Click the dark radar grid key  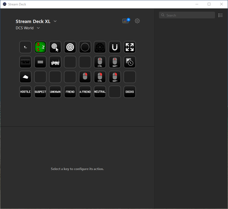pyautogui.click(x=100, y=47)
